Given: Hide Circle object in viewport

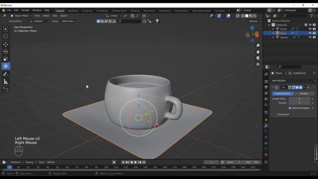Looking at the screenshot, I should (310, 29).
